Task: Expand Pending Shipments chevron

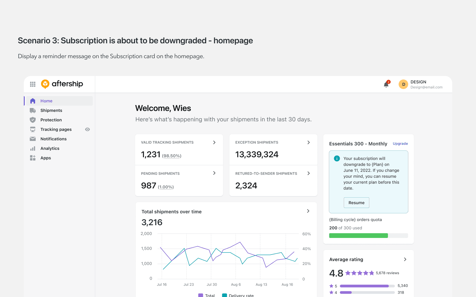Action: [x=214, y=173]
